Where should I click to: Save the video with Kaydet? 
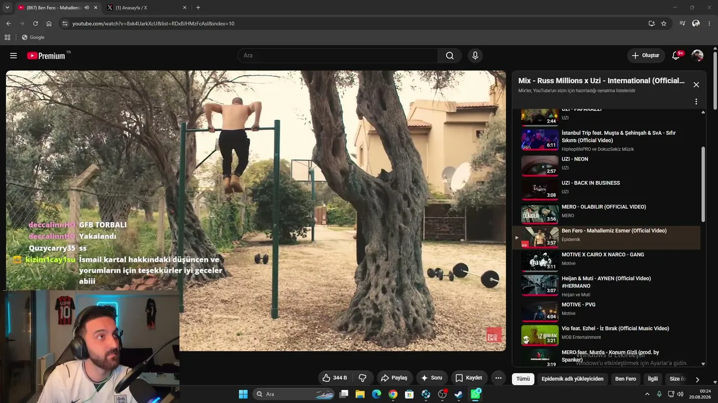coord(468,378)
